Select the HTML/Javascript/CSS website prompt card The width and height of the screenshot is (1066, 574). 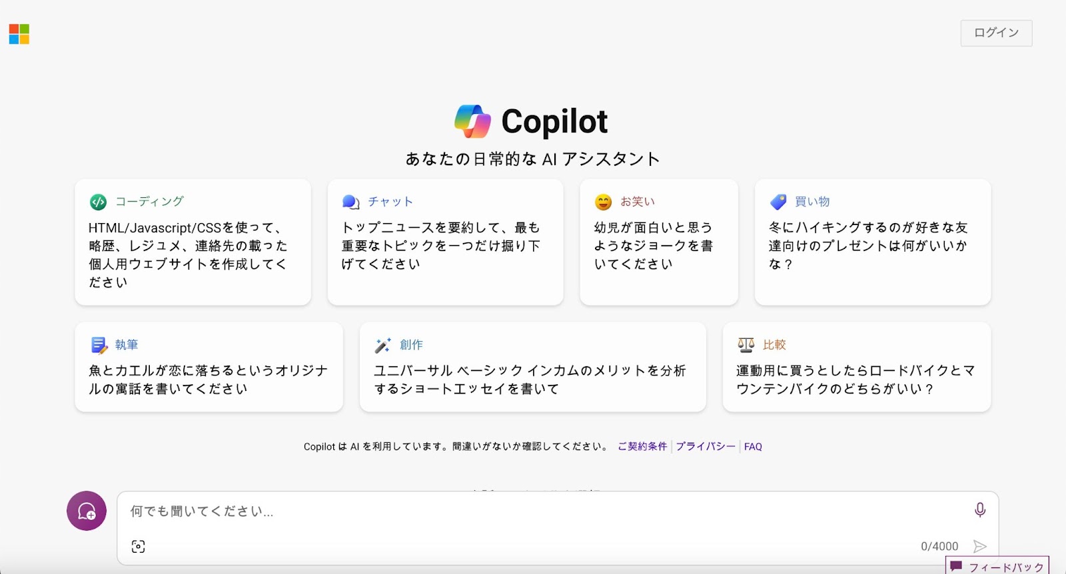point(193,242)
